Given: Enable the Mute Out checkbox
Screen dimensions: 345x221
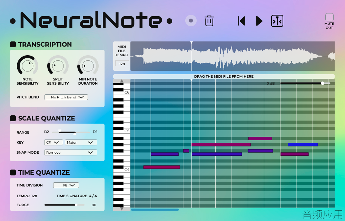Looking at the screenshot, I should tap(329, 17).
